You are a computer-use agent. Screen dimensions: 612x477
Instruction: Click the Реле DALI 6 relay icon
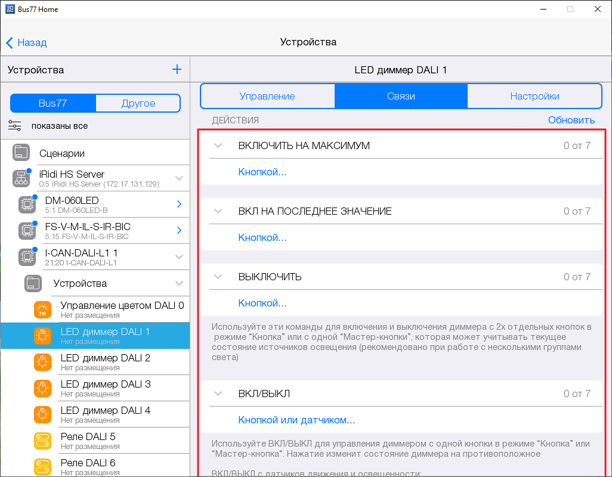point(42,467)
